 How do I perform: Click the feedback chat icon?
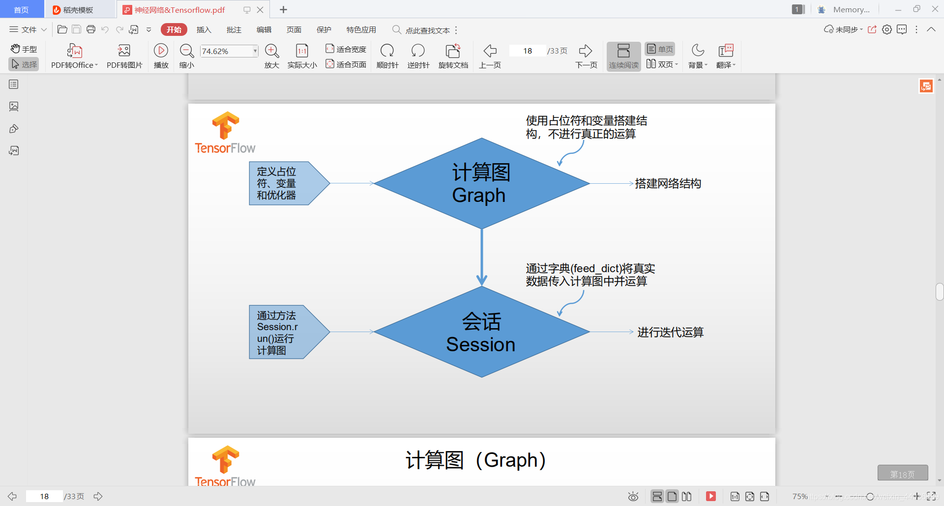click(902, 29)
